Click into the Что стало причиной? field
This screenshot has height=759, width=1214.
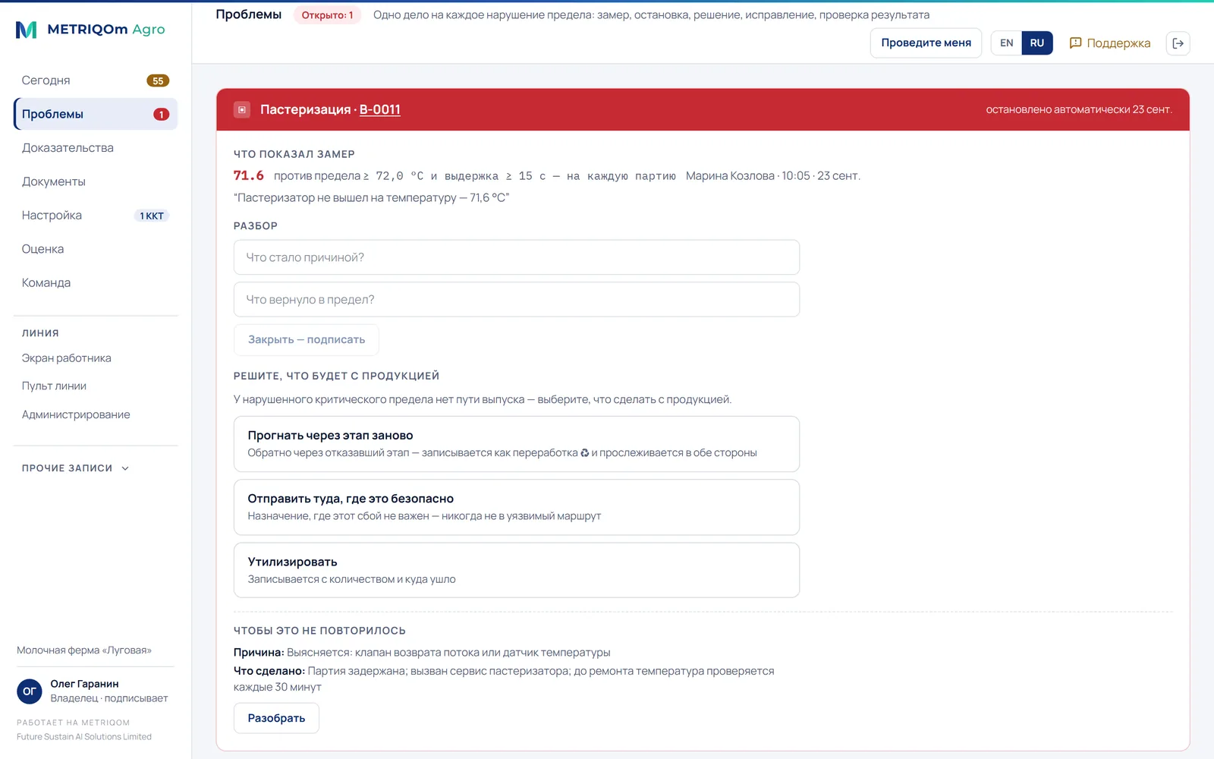(517, 257)
